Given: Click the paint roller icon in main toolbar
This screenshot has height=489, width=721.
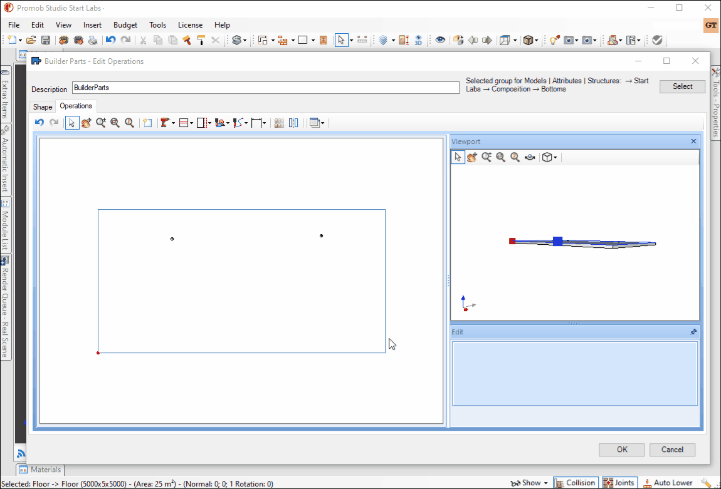Looking at the screenshot, I should point(201,40).
